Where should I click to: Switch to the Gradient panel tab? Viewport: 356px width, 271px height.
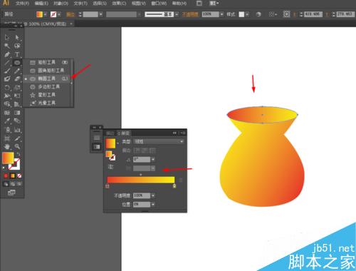(x=124, y=133)
